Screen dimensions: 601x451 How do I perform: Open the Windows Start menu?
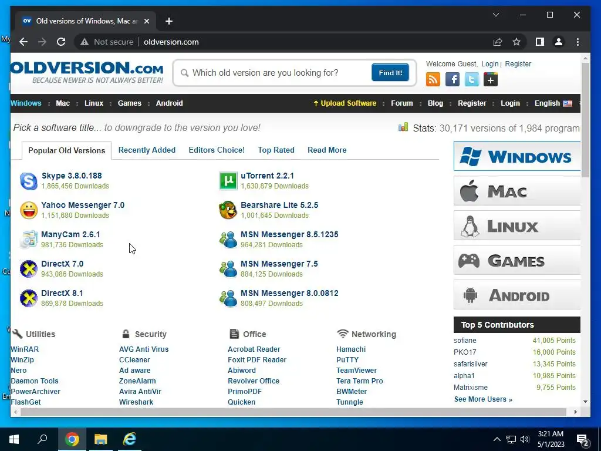pos(14,439)
